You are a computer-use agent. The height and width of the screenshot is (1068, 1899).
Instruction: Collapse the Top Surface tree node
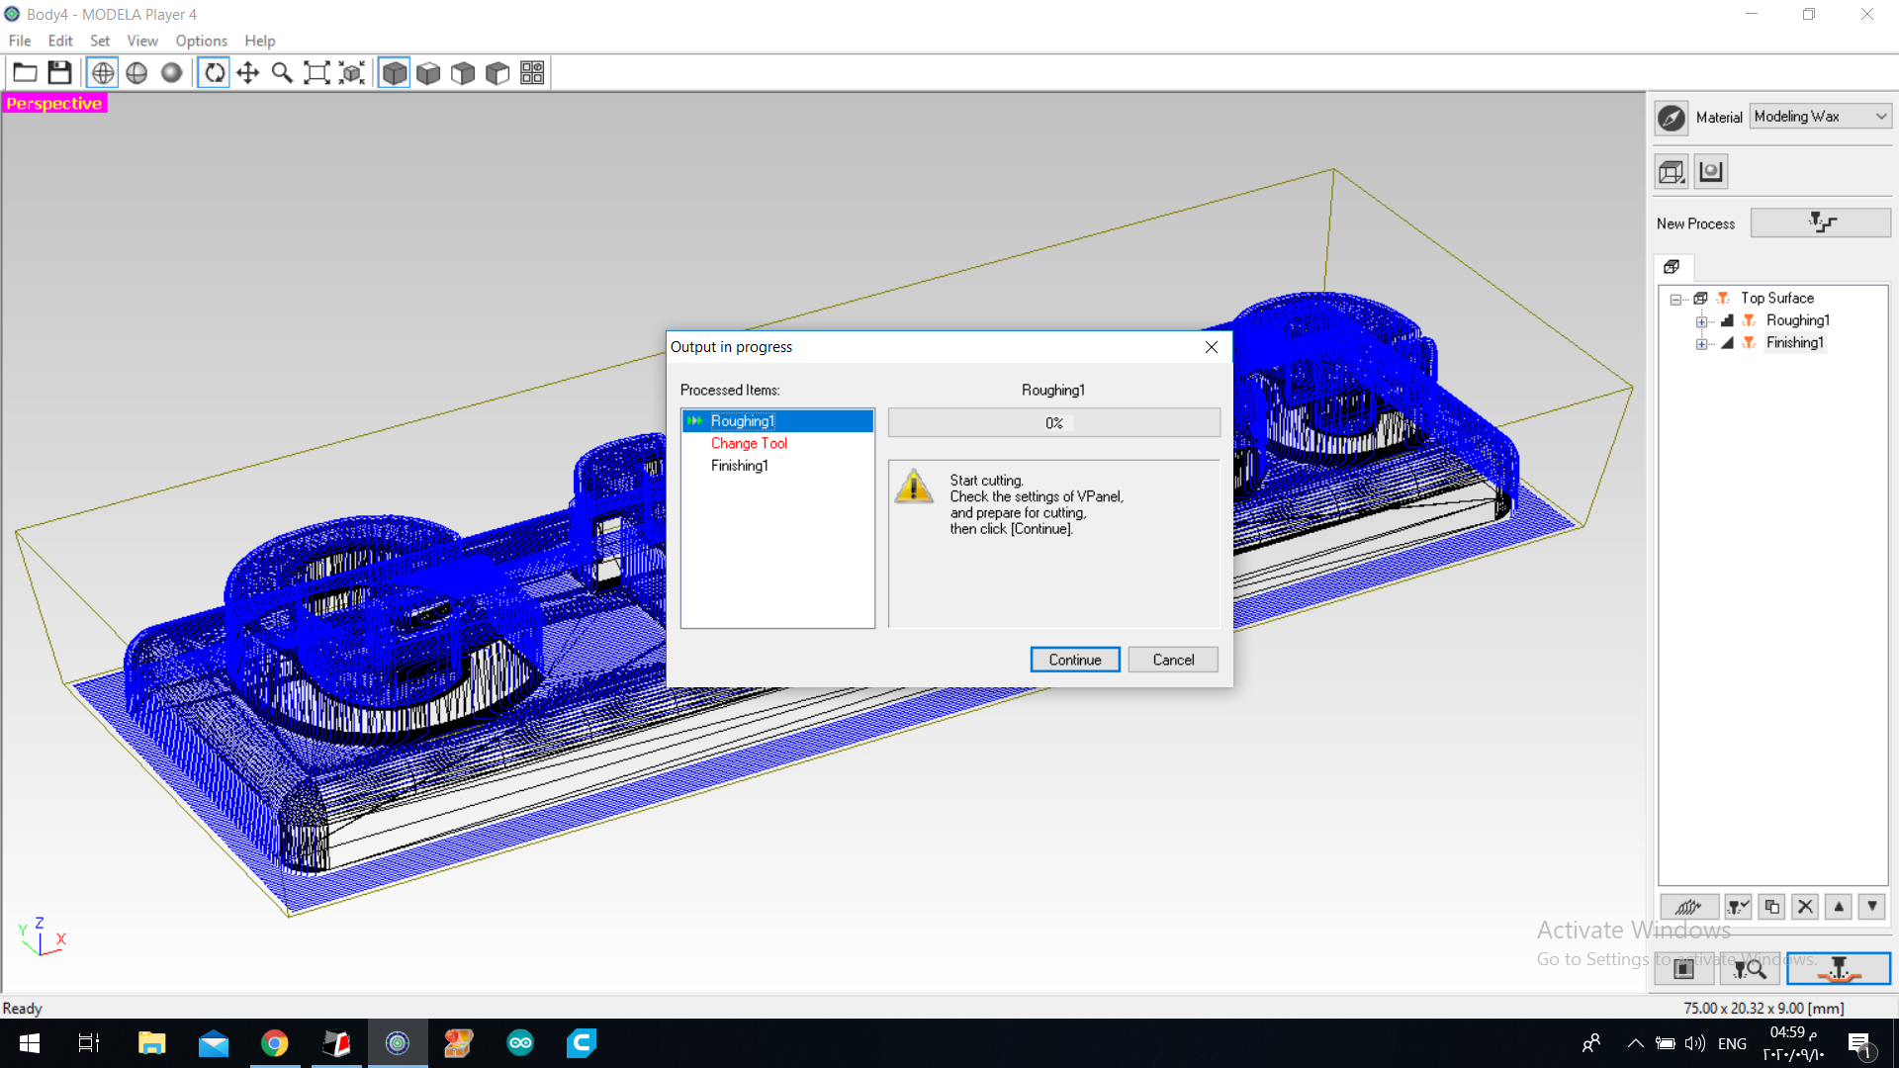1675,299
